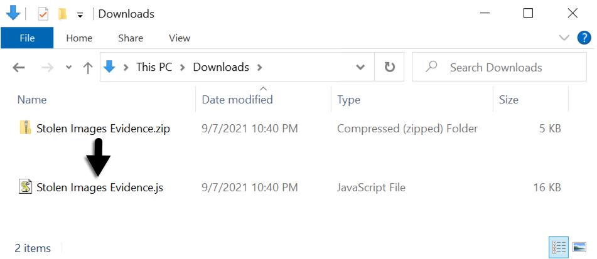
Task: Click Properties icon in quick access toolbar
Action: click(x=43, y=14)
